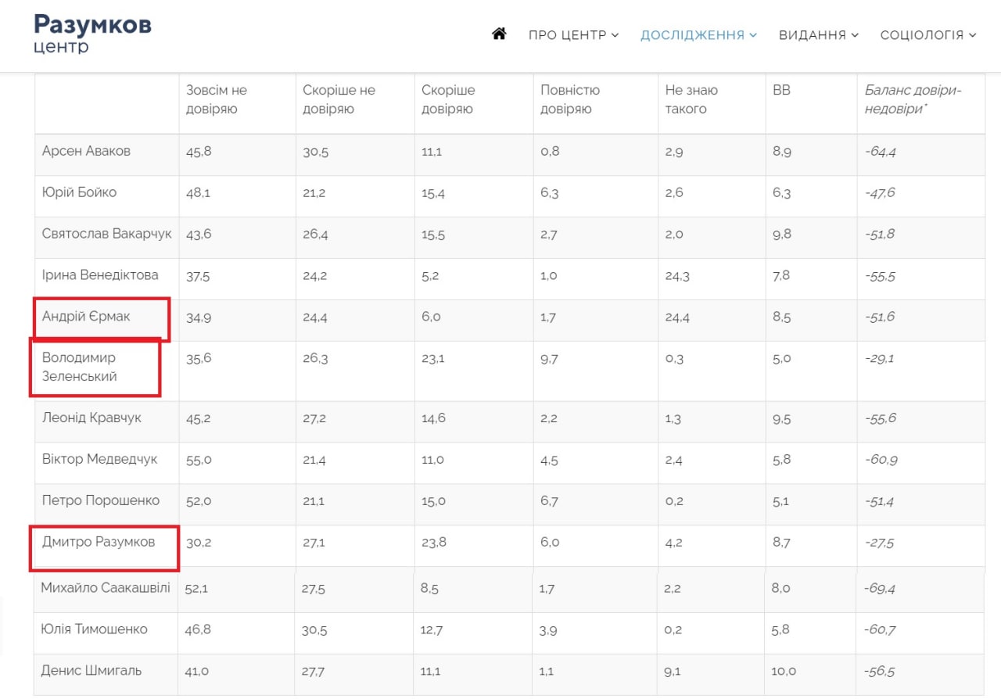The width and height of the screenshot is (1001, 699).
Task: Click Кравчук's 'Скоріше довіряю' value 14,6
Action: [x=433, y=418]
